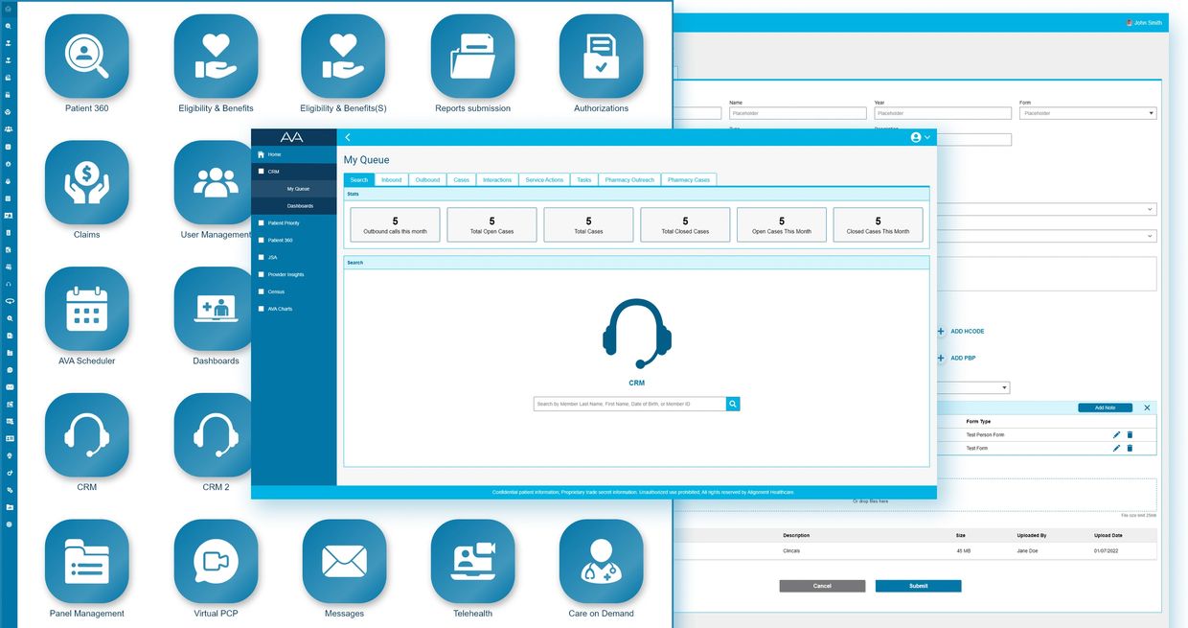
Task: Open the dropdown below ADD PBP
Action: pos(973,387)
